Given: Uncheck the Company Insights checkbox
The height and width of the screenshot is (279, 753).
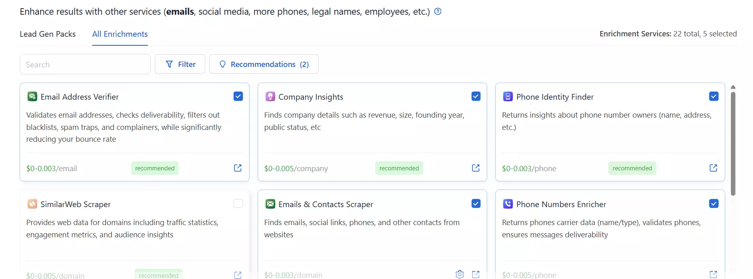Looking at the screenshot, I should (476, 96).
